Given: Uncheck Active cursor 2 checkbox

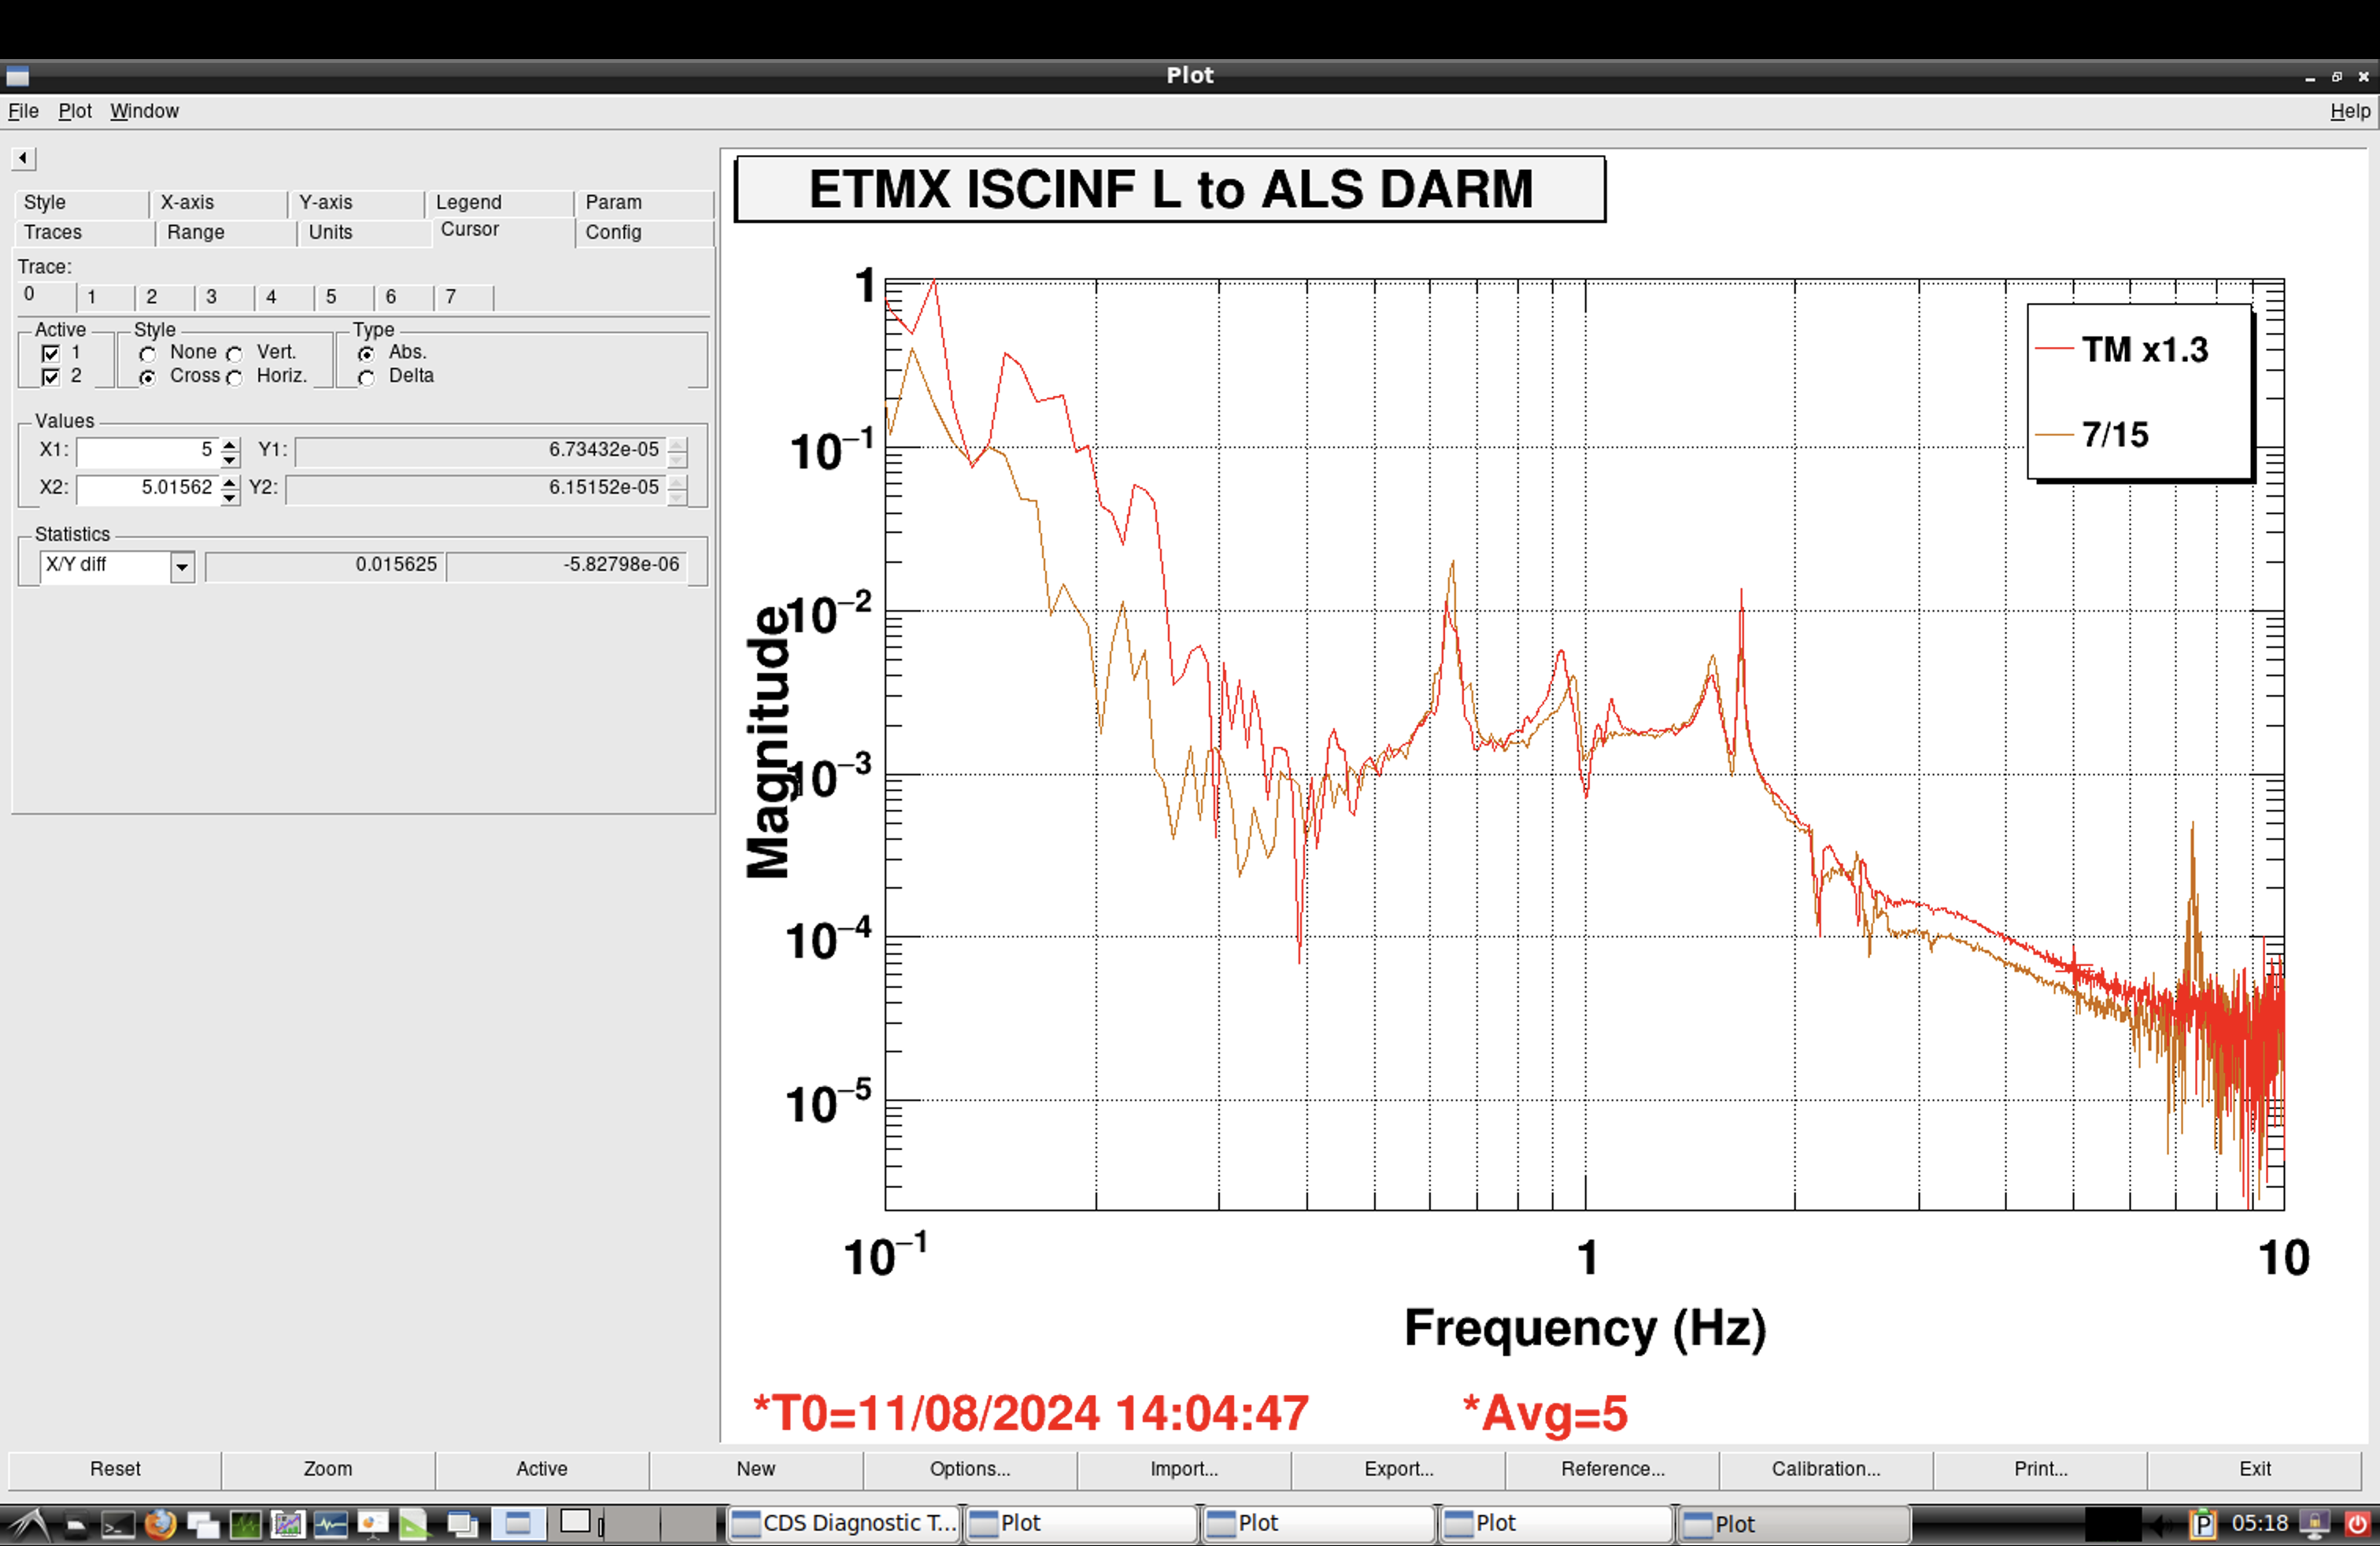Looking at the screenshot, I should tap(51, 377).
